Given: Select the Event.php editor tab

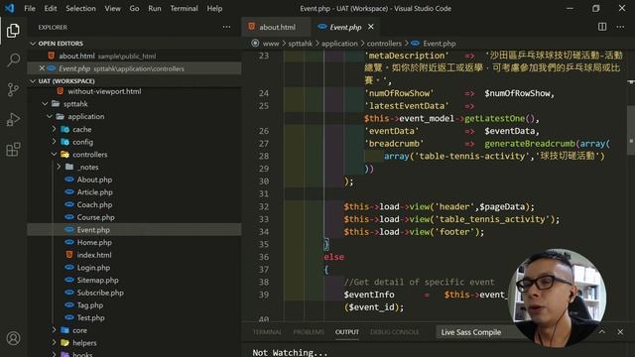Looking at the screenshot, I should pyautogui.click(x=345, y=27).
